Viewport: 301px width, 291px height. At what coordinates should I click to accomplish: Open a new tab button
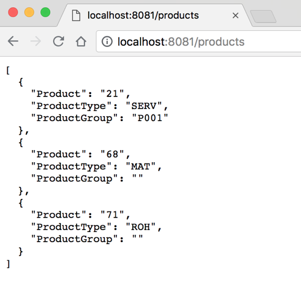[263, 16]
